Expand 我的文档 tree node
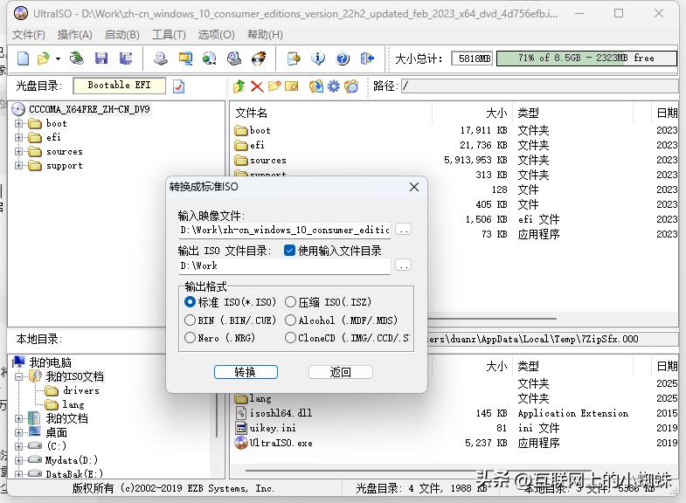Image resolution: width=686 pixels, height=503 pixels. click(x=18, y=418)
